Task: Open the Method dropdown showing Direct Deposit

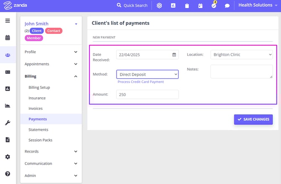Action: (x=147, y=74)
